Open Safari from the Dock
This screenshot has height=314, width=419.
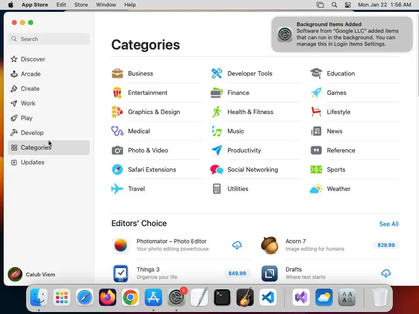pos(85,297)
